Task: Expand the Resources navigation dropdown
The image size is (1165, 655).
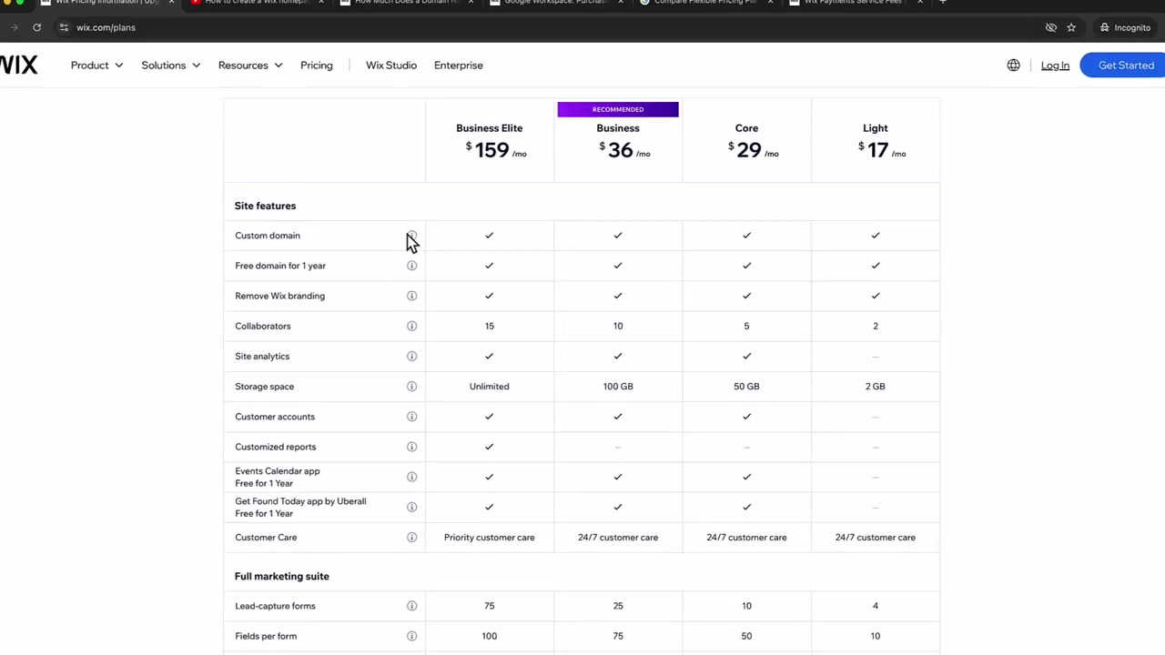Action: point(250,65)
